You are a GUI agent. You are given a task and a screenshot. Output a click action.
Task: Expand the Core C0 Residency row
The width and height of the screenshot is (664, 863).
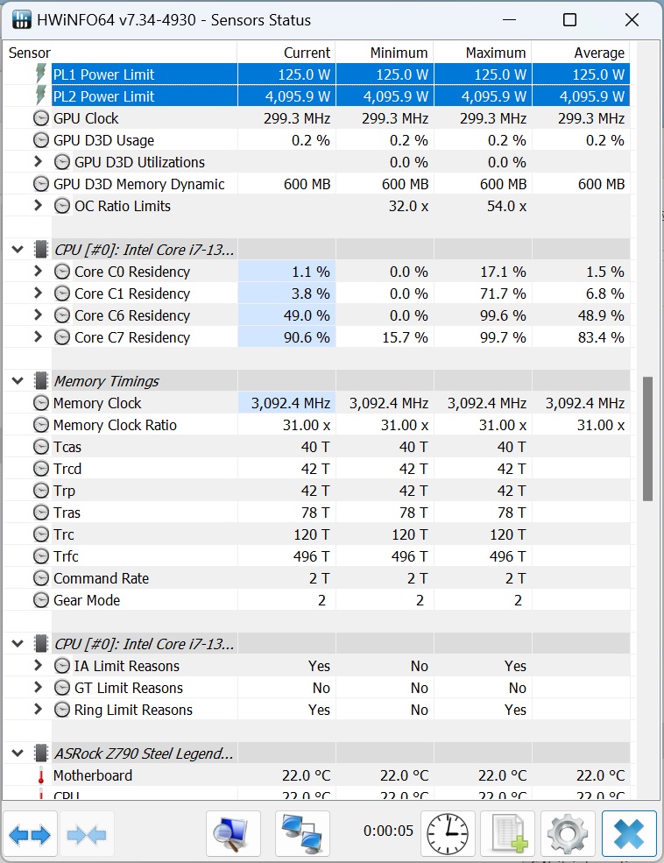(38, 272)
